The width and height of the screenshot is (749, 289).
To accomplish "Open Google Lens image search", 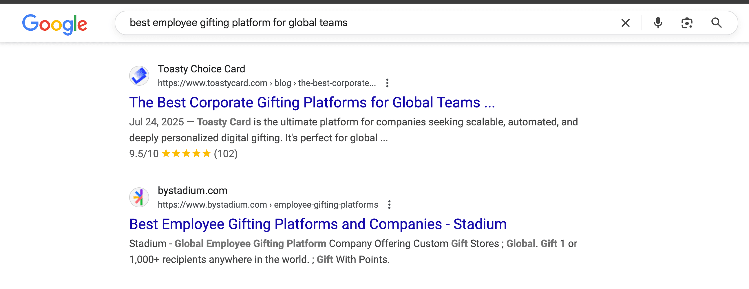I will coord(687,23).
